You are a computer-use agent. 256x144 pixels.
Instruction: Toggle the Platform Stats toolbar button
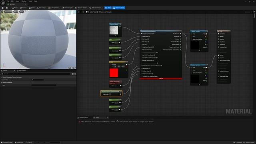119,8
